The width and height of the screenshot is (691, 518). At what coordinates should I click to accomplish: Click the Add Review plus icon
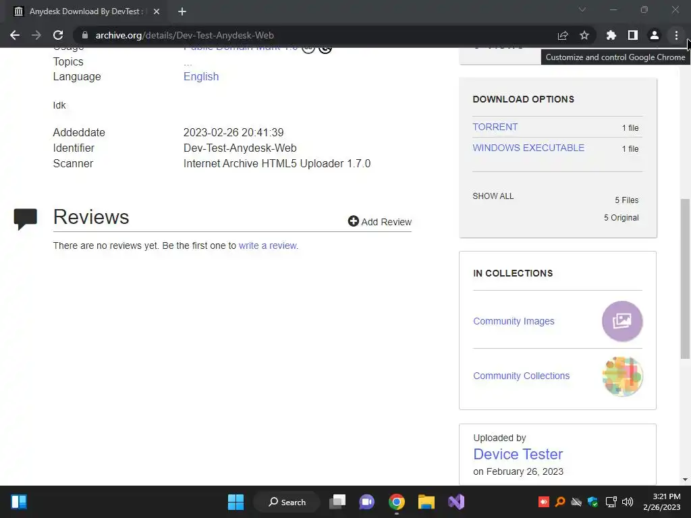click(353, 221)
